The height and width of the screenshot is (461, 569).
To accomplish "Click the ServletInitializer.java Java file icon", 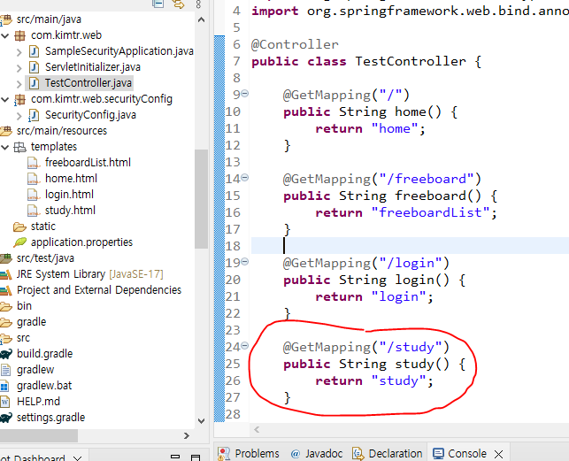I will (x=34, y=67).
